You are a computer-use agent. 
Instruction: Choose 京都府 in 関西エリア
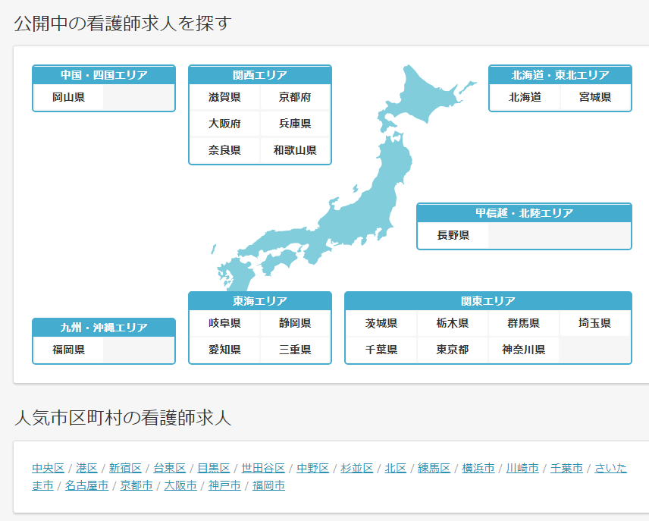(x=295, y=97)
